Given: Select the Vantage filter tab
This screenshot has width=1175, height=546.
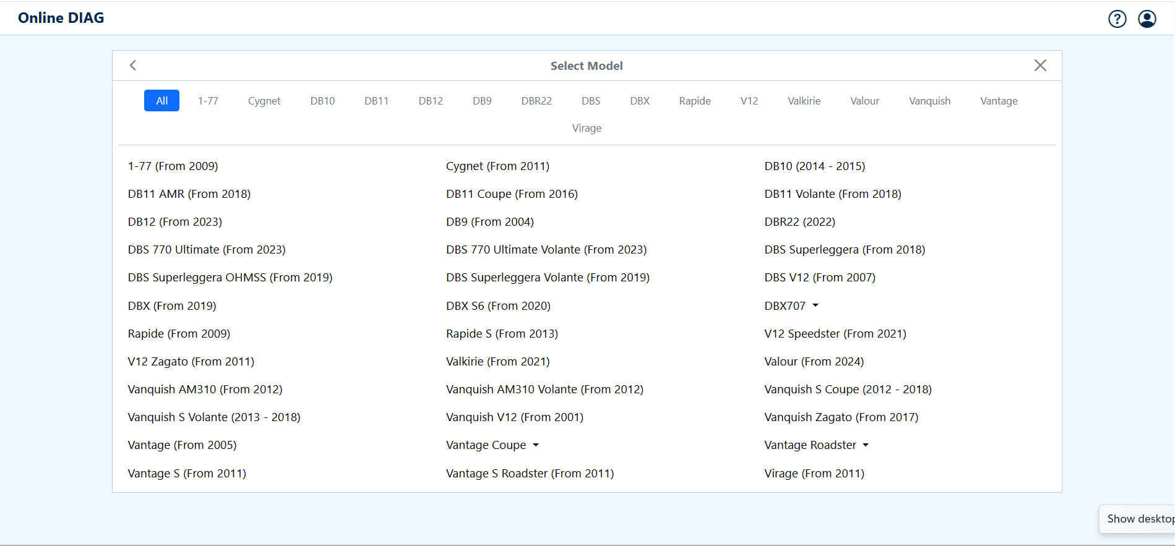Looking at the screenshot, I should (999, 101).
